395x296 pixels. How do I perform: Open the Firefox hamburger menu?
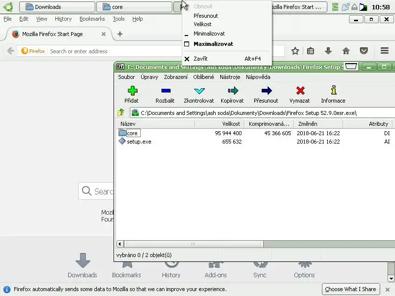(385, 51)
